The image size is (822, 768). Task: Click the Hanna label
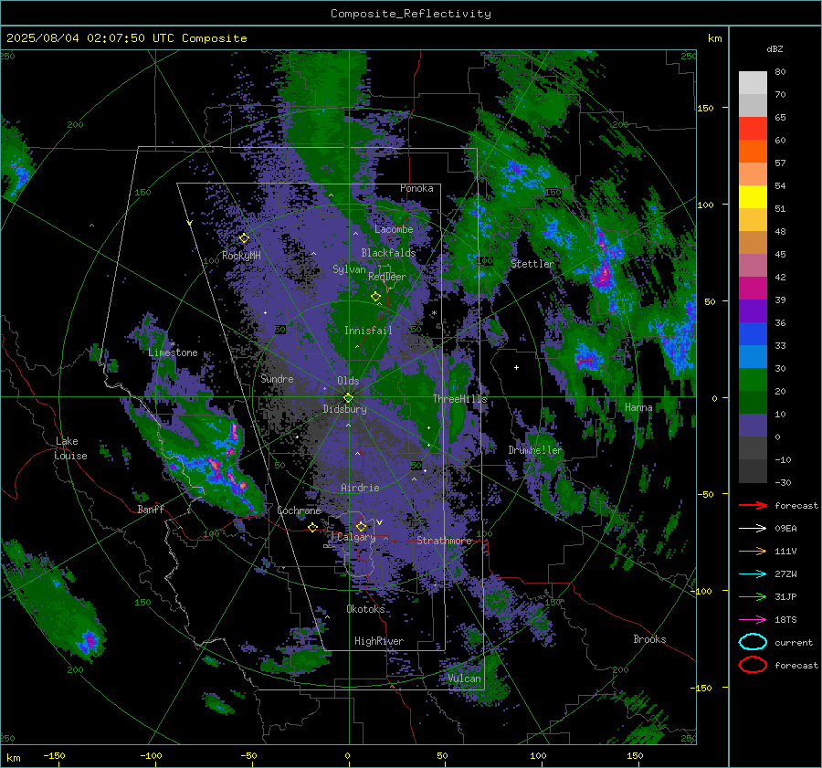(638, 407)
